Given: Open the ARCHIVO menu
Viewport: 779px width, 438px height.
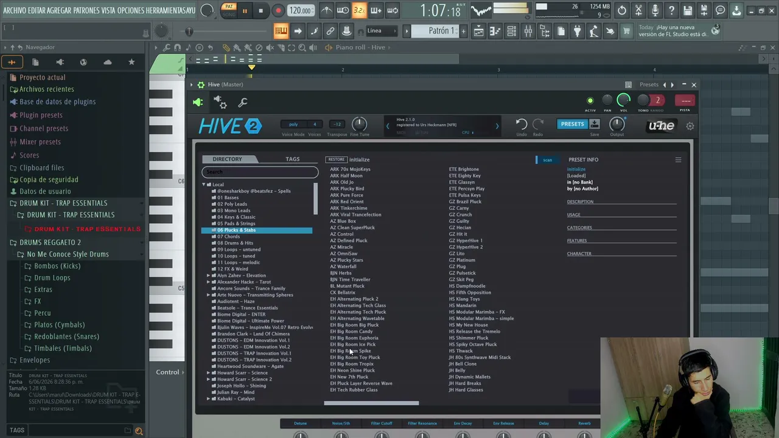Looking at the screenshot, I should (x=14, y=10).
